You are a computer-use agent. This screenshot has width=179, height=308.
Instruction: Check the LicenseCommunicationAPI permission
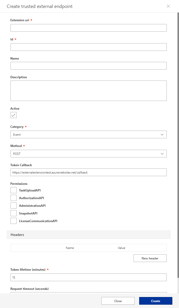click(x=14, y=221)
